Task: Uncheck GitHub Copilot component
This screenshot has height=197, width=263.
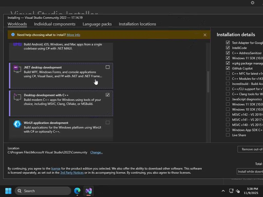Action: coord(228,68)
